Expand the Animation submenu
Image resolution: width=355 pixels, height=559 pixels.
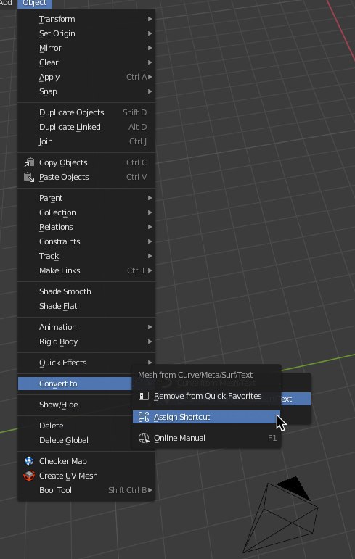(x=86, y=327)
